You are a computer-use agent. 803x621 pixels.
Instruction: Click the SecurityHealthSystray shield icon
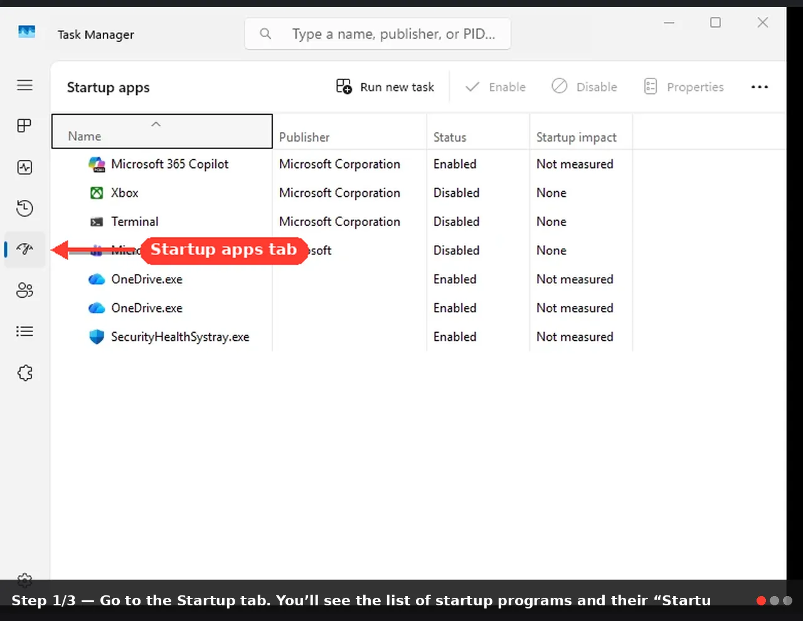click(97, 337)
